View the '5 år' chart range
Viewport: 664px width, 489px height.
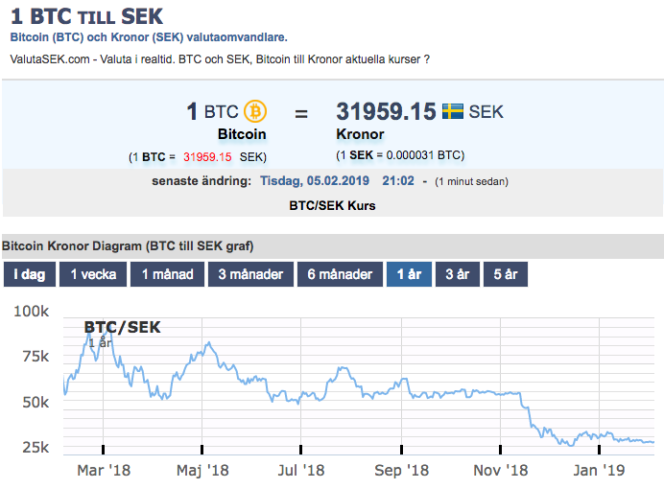[x=506, y=274]
